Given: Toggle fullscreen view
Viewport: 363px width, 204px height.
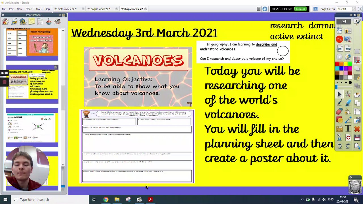Looking at the screenshot, I should click(359, 9).
